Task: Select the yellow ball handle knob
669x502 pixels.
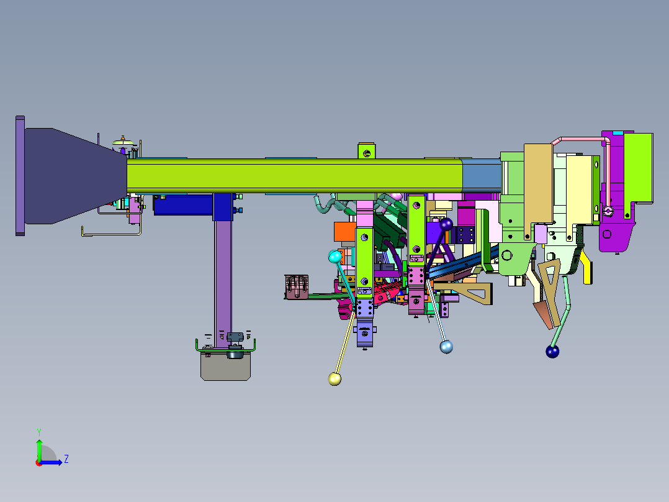Action: point(334,378)
